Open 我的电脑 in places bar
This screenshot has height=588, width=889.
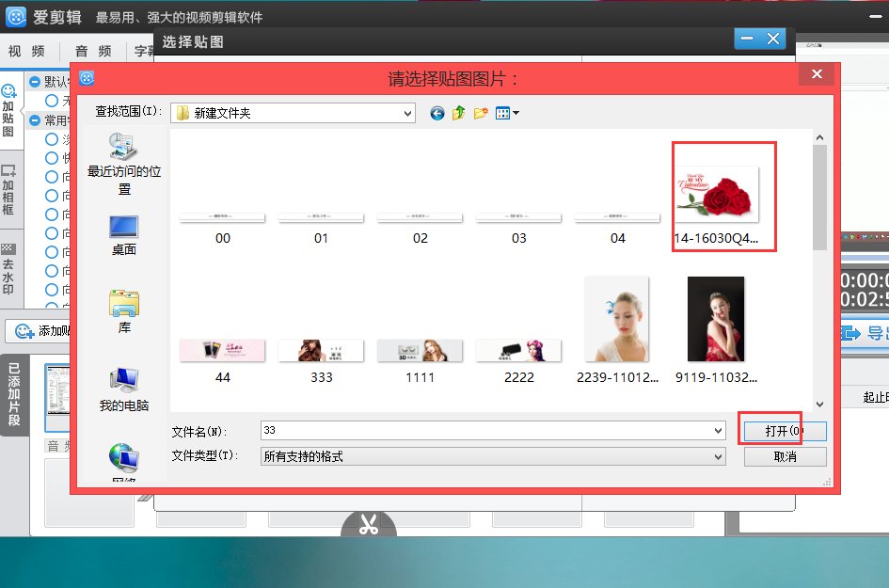tap(123, 389)
